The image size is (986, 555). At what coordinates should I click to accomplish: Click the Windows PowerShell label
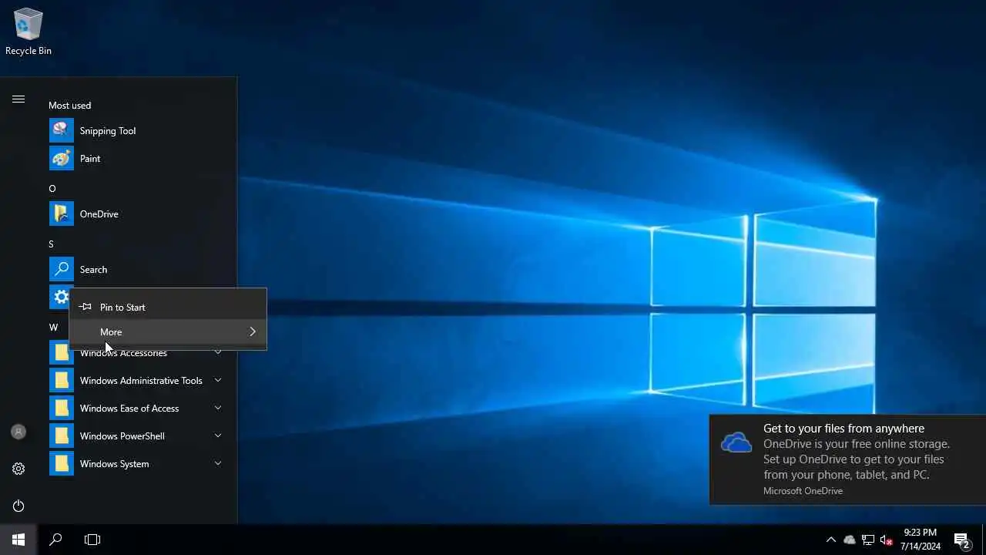[x=122, y=436]
